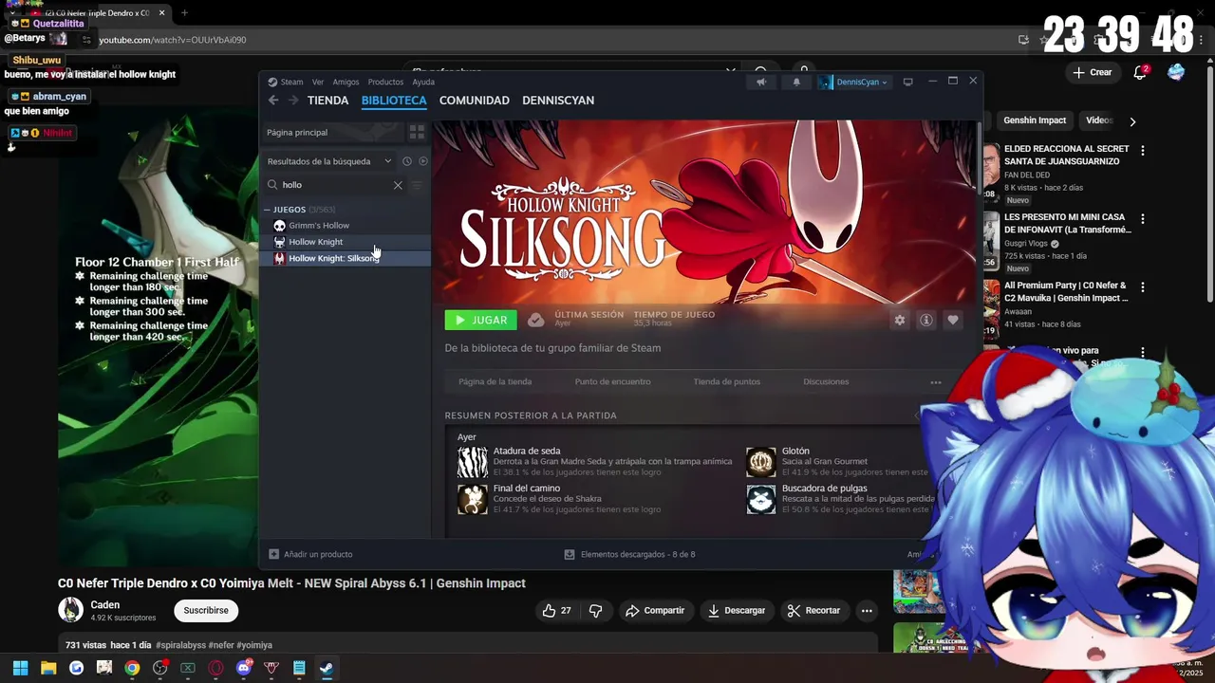Clear the library search text with X
The height and width of the screenshot is (683, 1215).
398,185
